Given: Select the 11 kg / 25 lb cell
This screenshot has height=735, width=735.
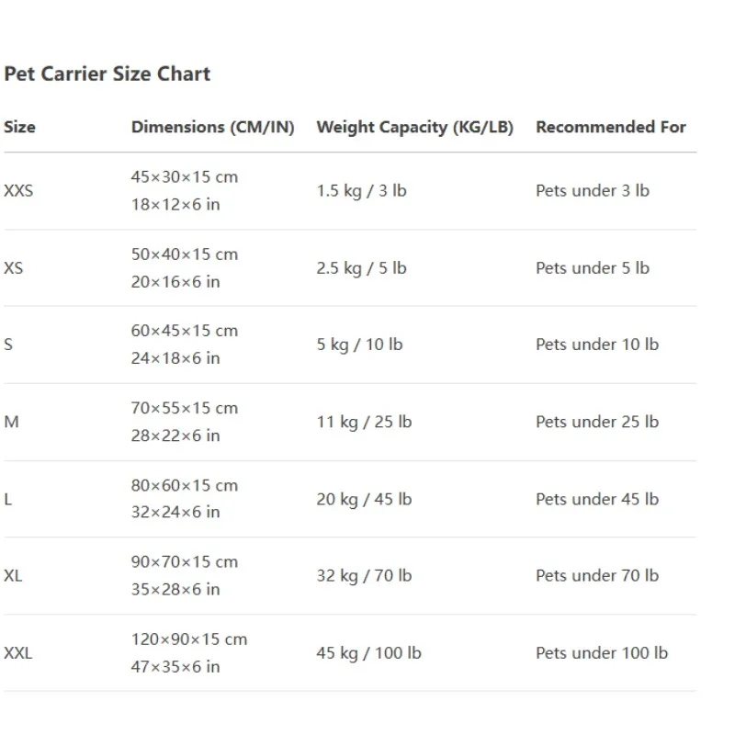Looking at the screenshot, I should [x=364, y=422].
